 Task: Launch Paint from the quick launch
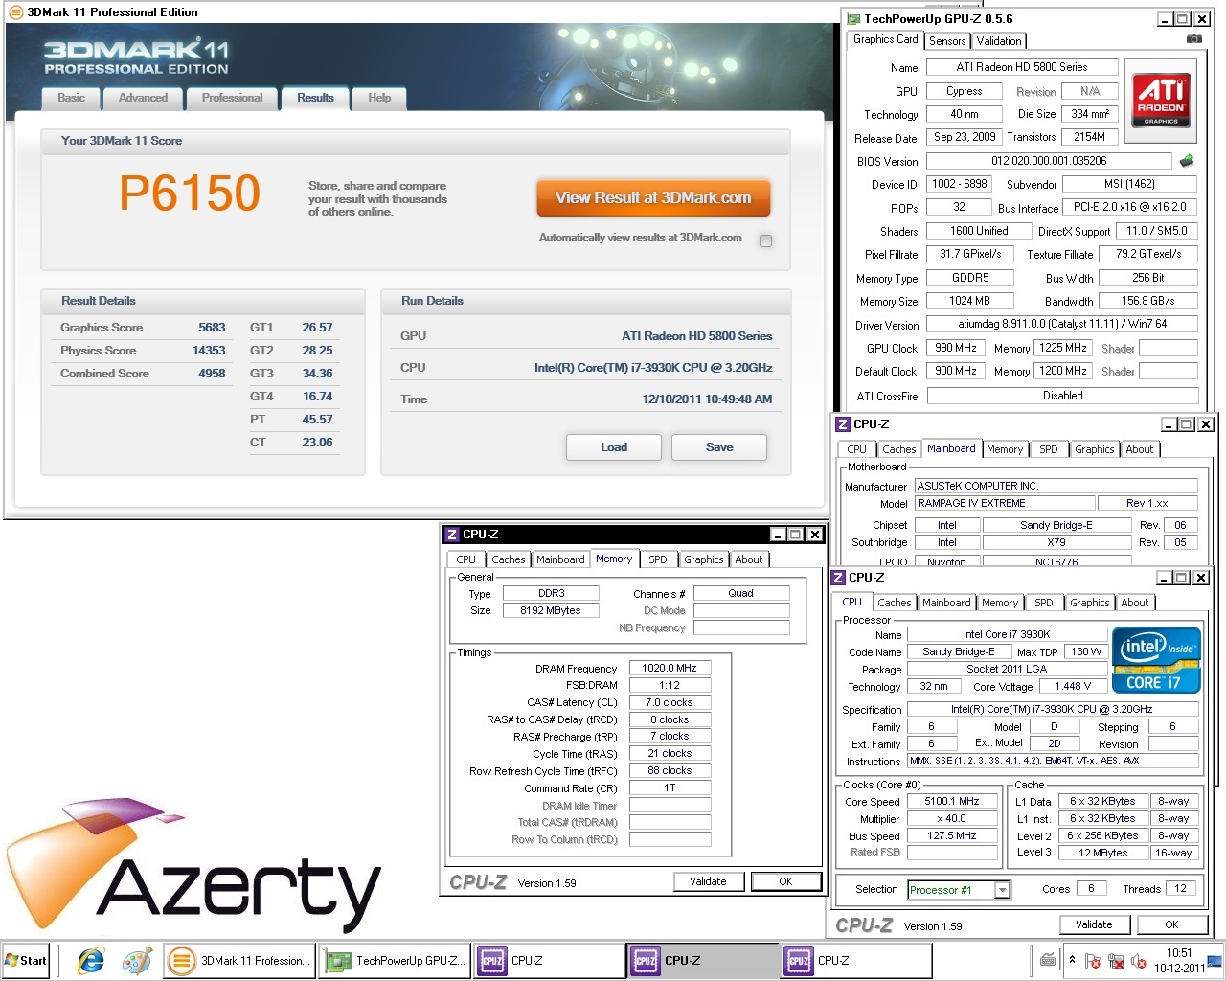pos(138,961)
